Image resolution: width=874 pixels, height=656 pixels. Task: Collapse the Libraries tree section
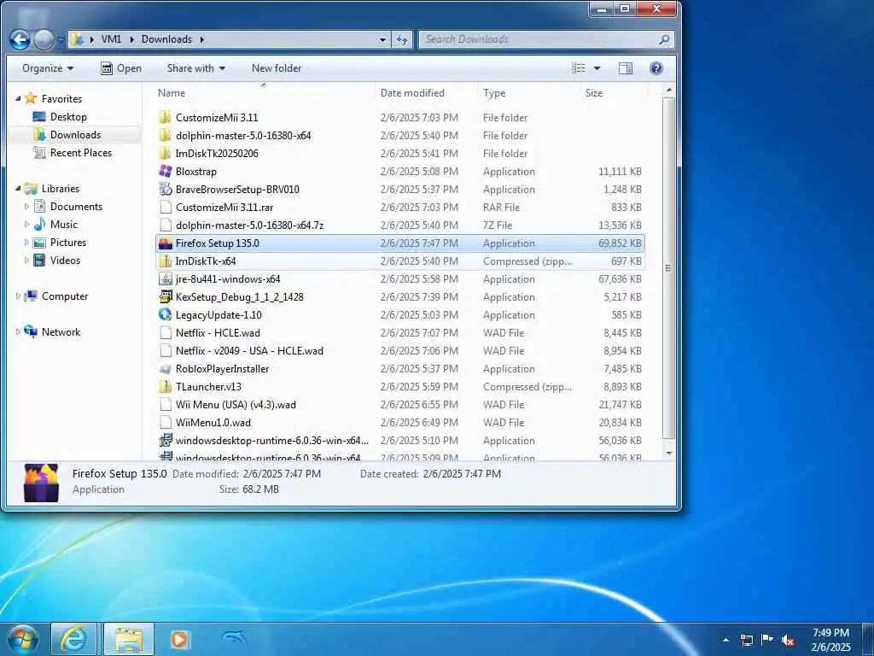[x=18, y=189]
